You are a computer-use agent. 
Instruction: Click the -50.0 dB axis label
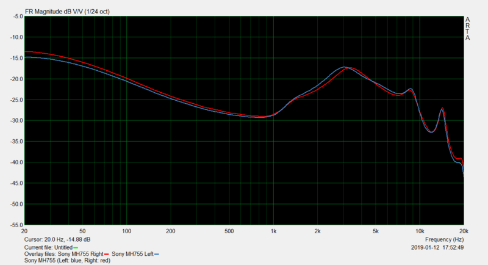tap(16, 204)
